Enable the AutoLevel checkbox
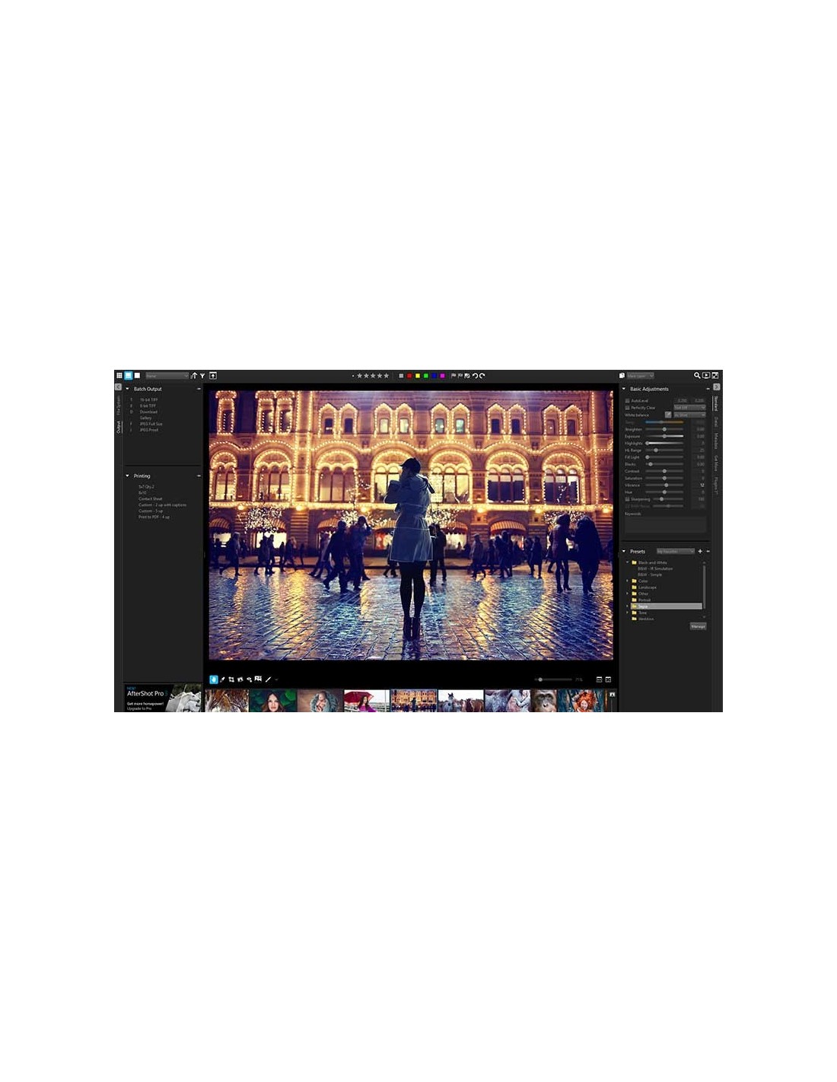The height and width of the screenshot is (1082, 837). (x=628, y=401)
